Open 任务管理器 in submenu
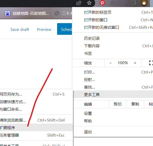 pyautogui.click(x=36, y=135)
